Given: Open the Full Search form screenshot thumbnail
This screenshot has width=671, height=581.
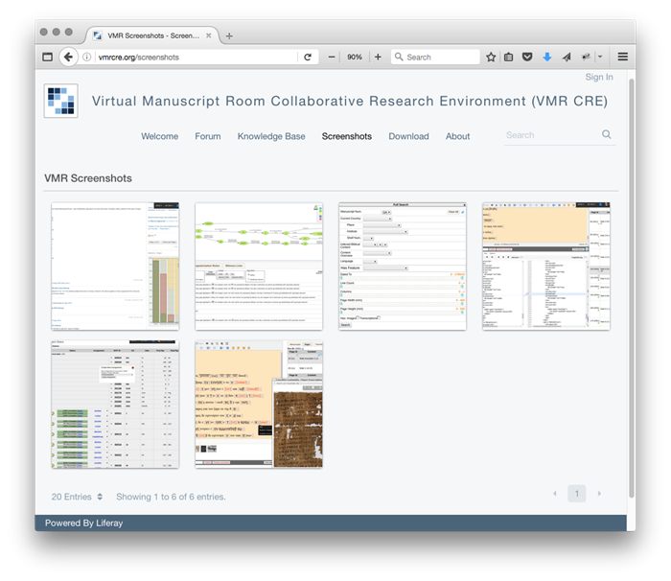Looking at the screenshot, I should point(403,267).
